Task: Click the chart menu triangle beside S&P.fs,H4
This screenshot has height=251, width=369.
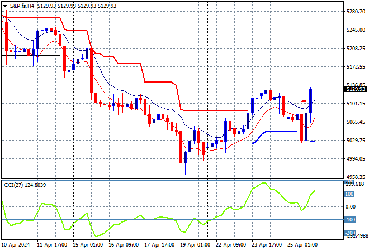Action: pyautogui.click(x=5, y=6)
